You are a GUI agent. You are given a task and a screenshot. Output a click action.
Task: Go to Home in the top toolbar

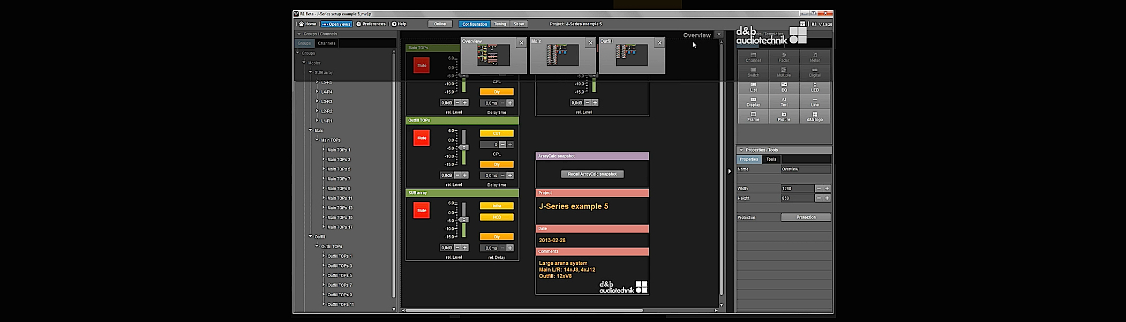[307, 24]
